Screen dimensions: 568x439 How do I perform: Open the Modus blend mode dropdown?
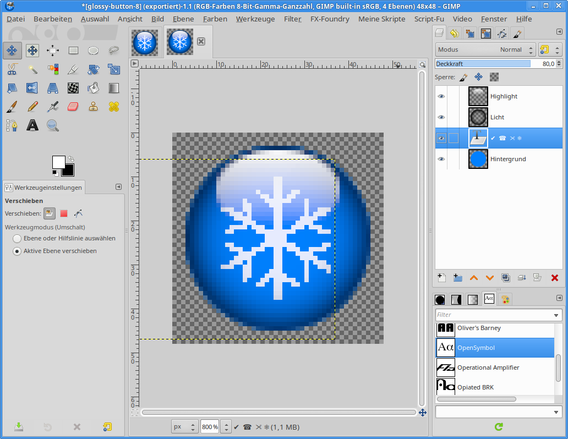[485, 50]
